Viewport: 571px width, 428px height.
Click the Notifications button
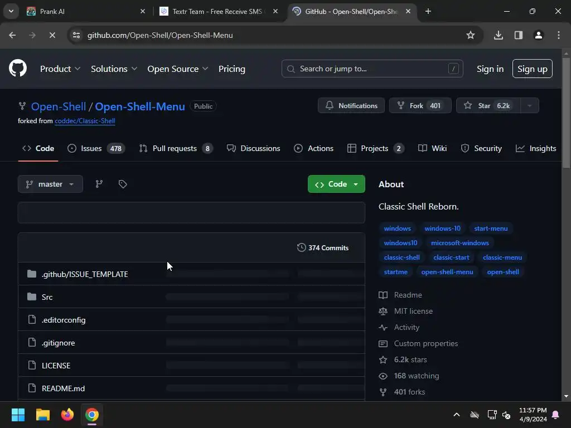click(351, 105)
